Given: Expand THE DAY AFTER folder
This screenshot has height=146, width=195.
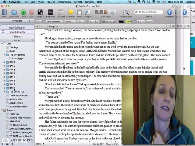Looking at the screenshot, I should tap(5, 92).
